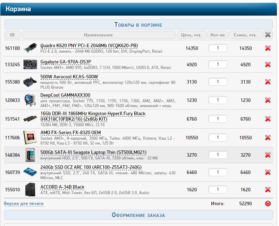Edit quantity for ACCORD A-34B case
This screenshot has height=226, width=279.
point(218,189)
